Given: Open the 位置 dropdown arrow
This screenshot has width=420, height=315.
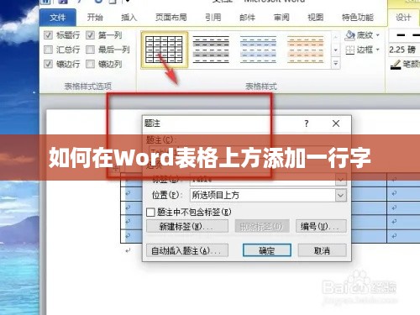Looking at the screenshot, I should [x=341, y=195].
